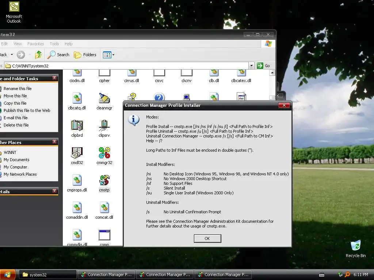Open the Recycle Bin on the desktop
The image size is (374, 280).
356,249
